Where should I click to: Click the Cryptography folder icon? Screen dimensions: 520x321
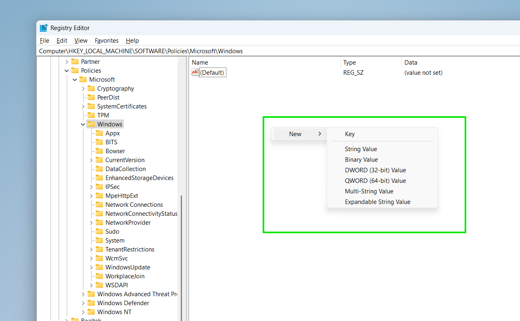tap(91, 89)
